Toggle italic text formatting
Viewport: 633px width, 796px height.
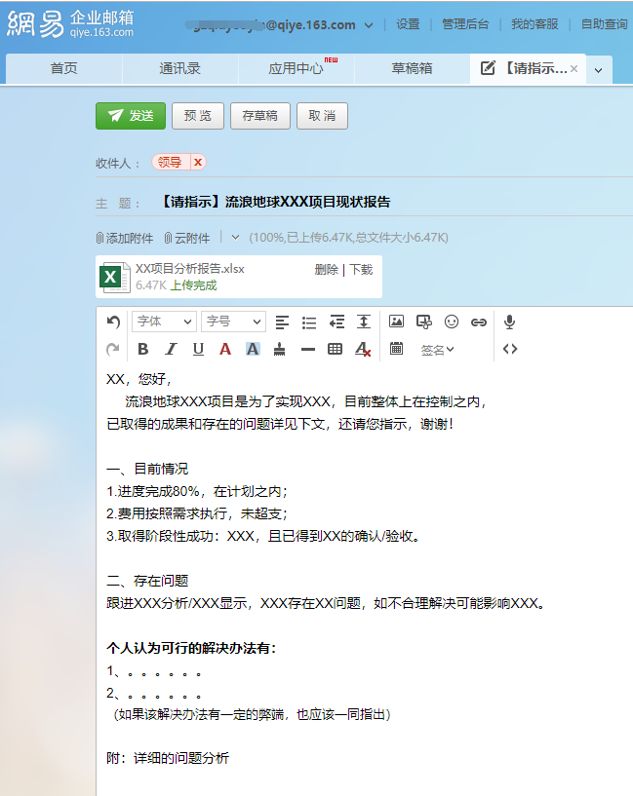pos(171,349)
